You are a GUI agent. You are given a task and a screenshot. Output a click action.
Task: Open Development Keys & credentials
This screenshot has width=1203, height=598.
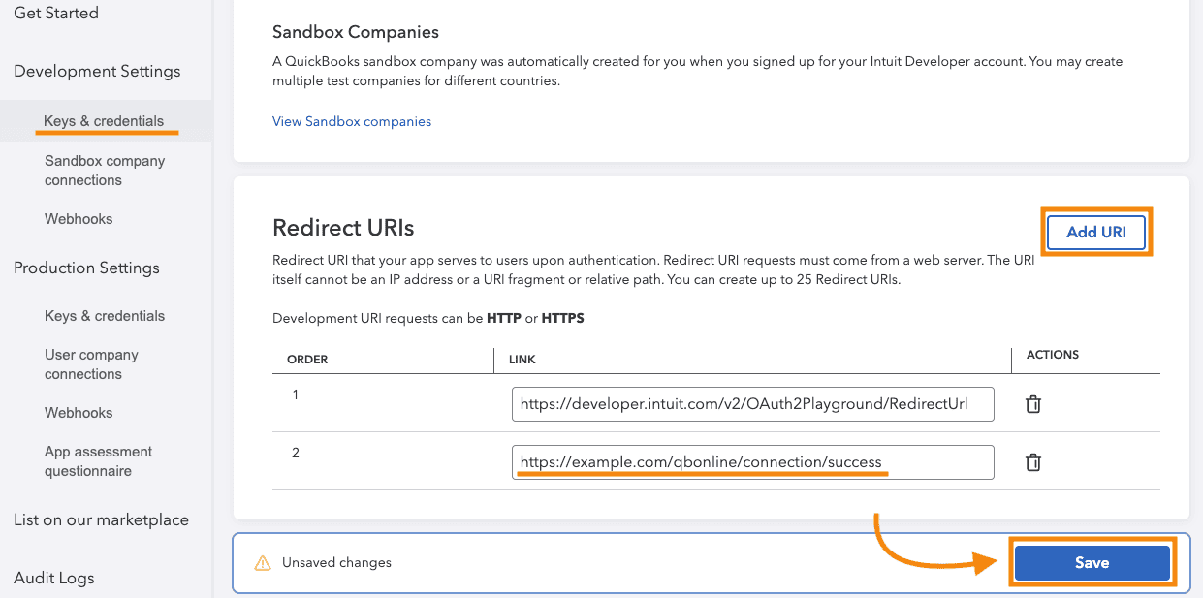point(104,120)
